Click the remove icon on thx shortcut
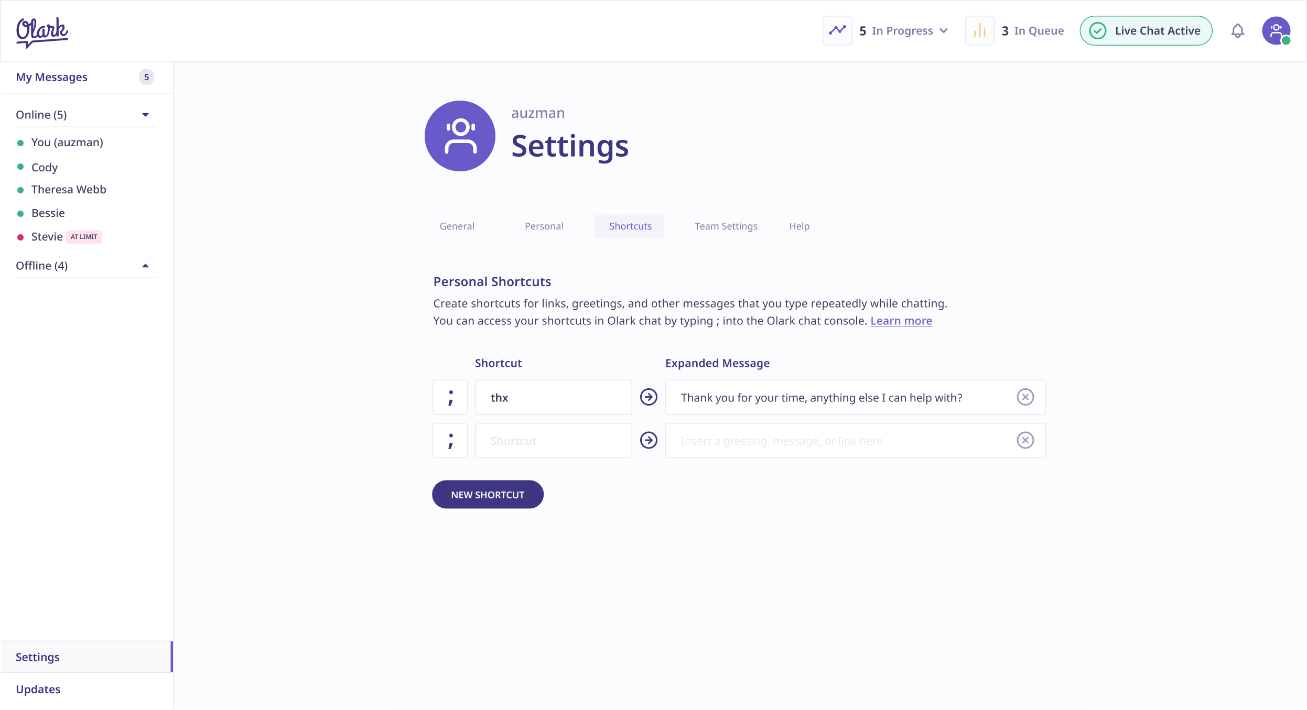The height and width of the screenshot is (710, 1307). pos(1025,397)
